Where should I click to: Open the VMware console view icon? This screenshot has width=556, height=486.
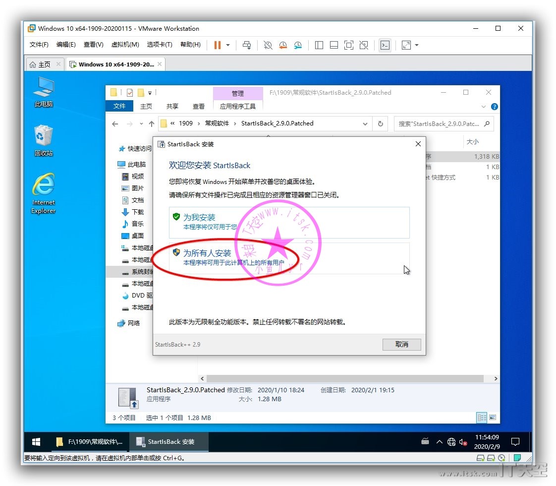coord(385,45)
